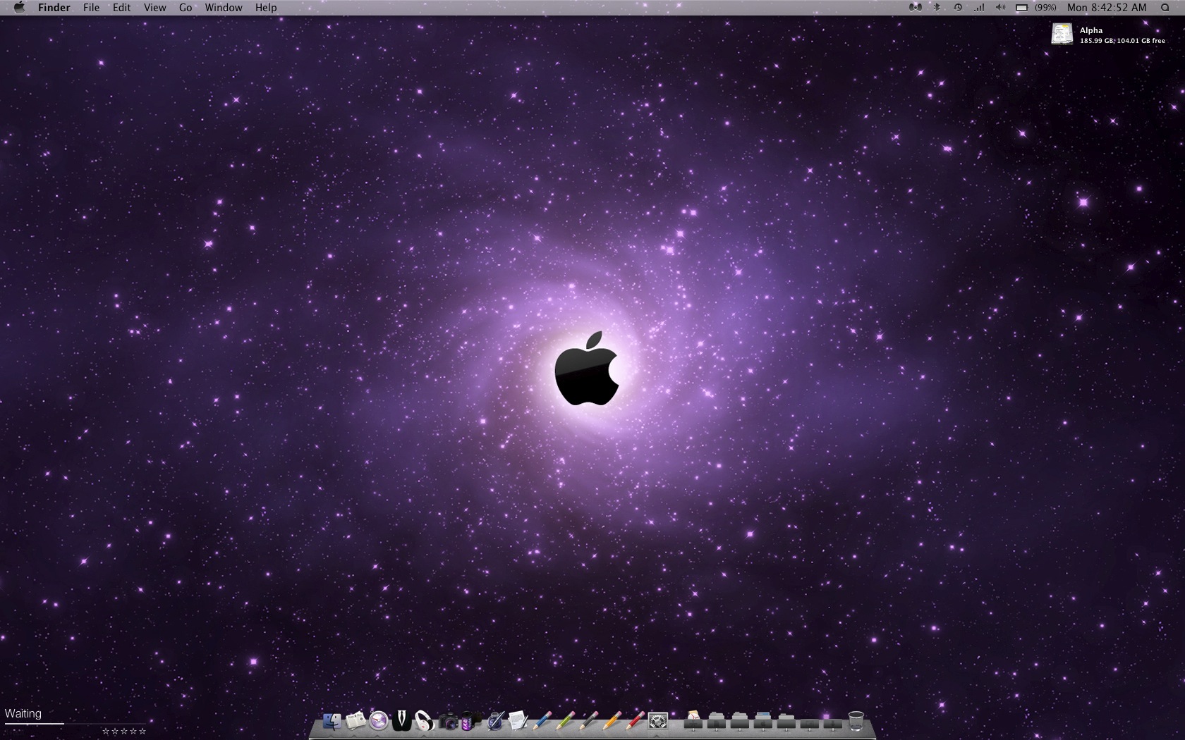Open the paper and pen app in Dock

pyautogui.click(x=518, y=721)
